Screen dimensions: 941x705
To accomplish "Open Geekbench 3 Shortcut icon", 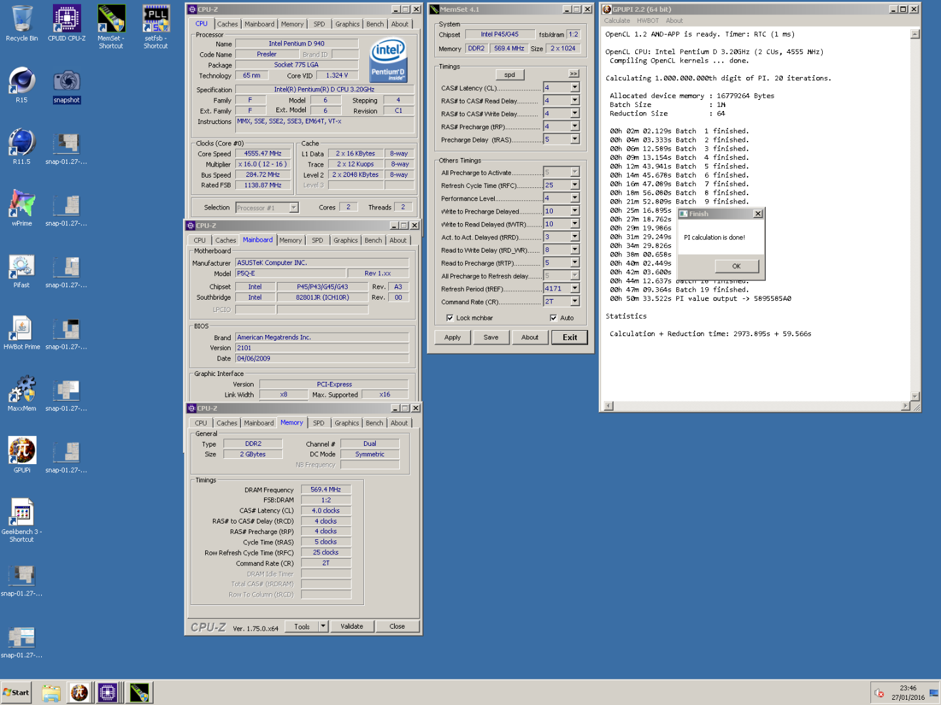I will [22, 520].
